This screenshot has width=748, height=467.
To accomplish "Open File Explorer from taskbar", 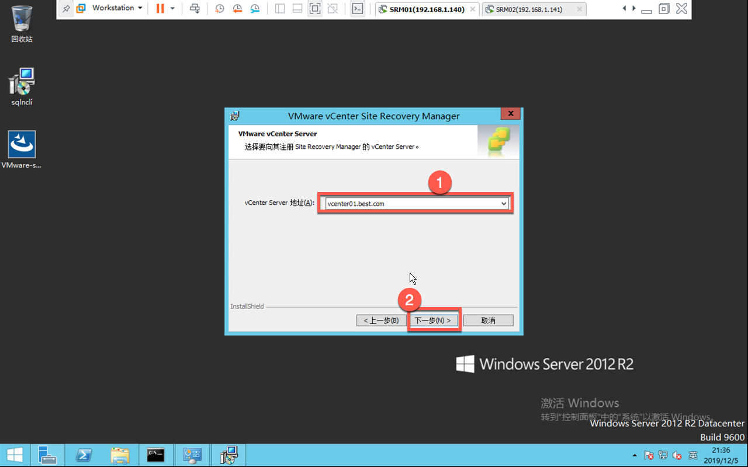I will [x=119, y=455].
